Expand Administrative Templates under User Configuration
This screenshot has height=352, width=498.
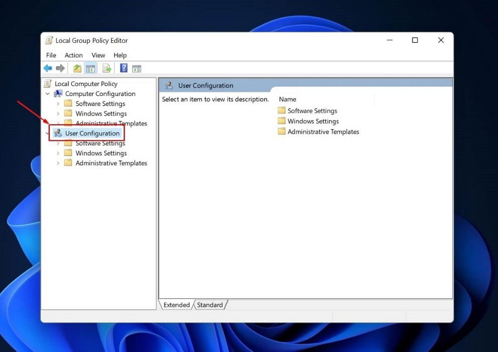58,163
